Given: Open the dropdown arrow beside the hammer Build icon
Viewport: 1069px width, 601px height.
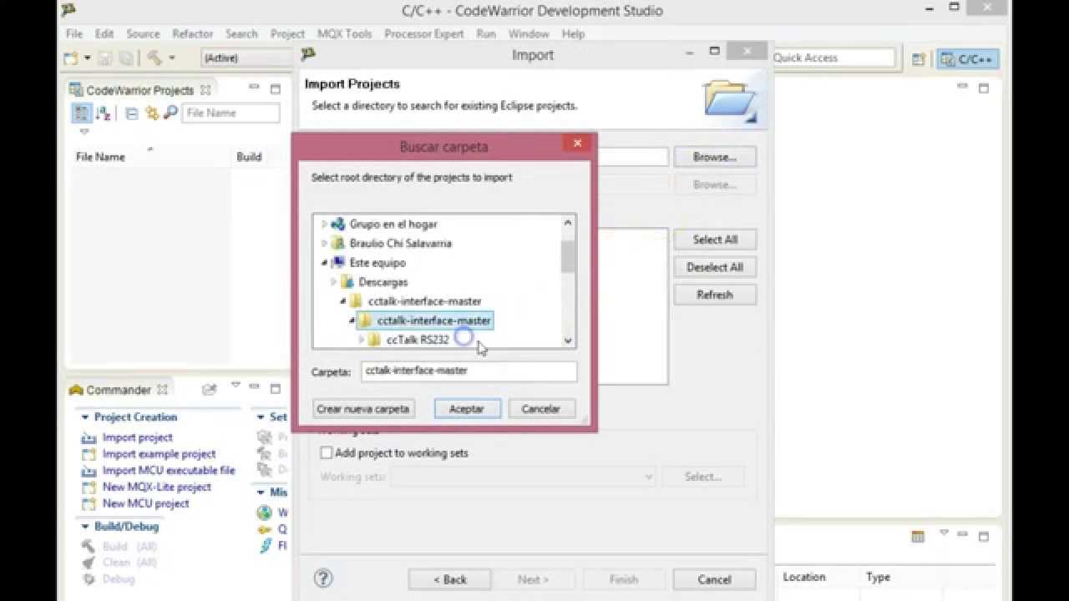Looking at the screenshot, I should (x=172, y=58).
